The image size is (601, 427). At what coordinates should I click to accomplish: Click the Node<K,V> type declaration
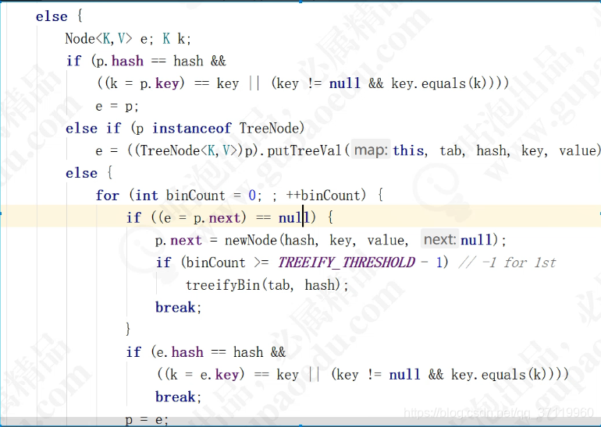(99, 39)
